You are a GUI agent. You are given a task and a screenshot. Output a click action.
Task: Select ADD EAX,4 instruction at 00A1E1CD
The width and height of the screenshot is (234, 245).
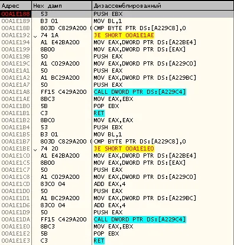pyautogui.click(x=109, y=184)
